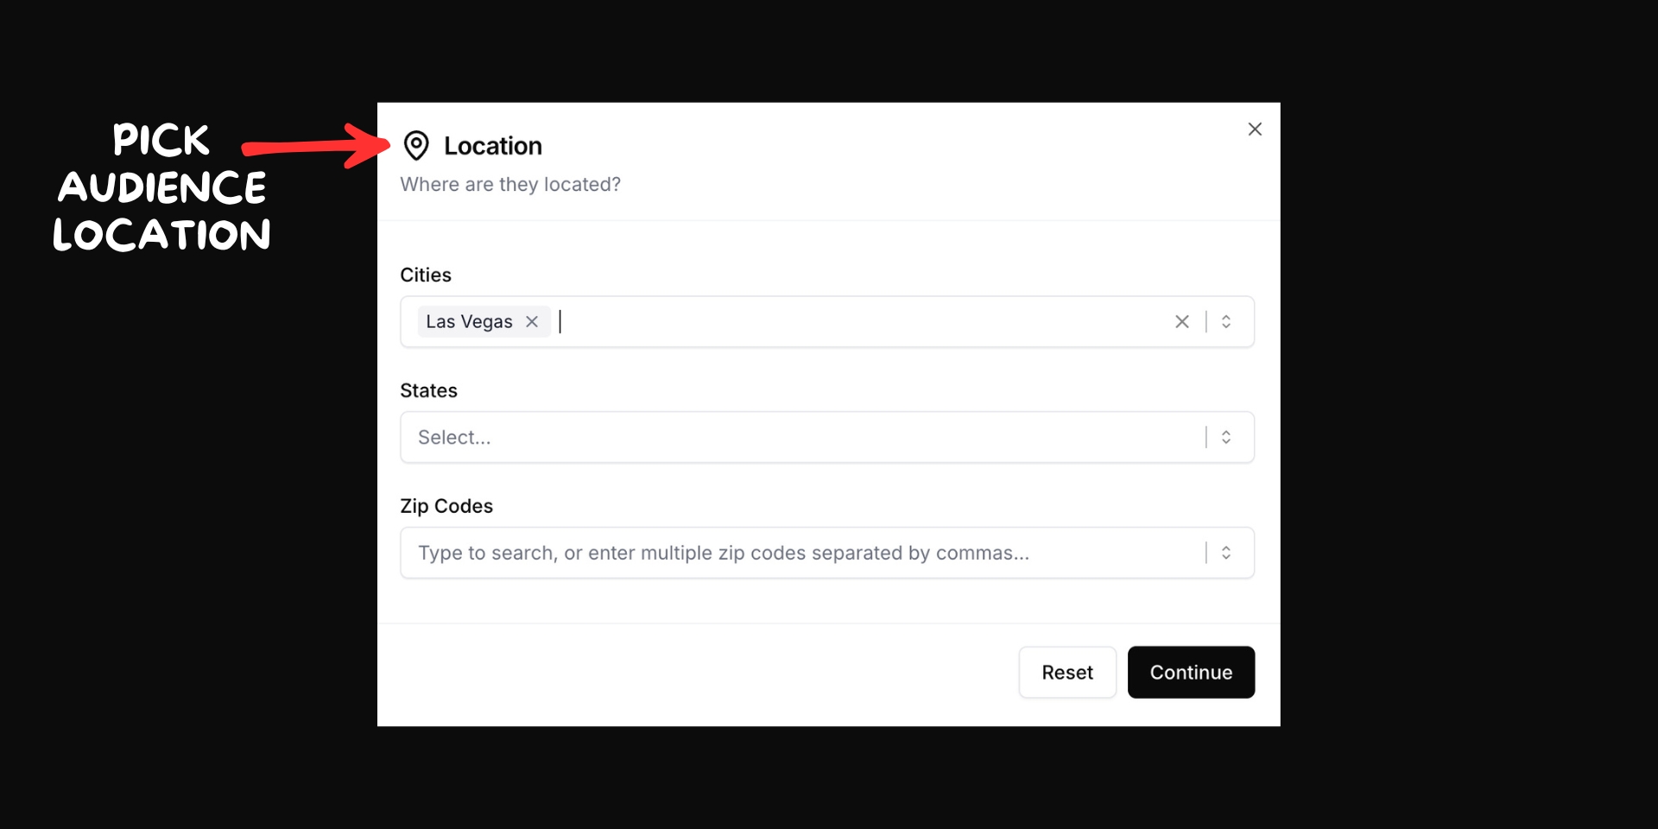The image size is (1658, 829).
Task: Click the Cities section label
Action: (426, 275)
